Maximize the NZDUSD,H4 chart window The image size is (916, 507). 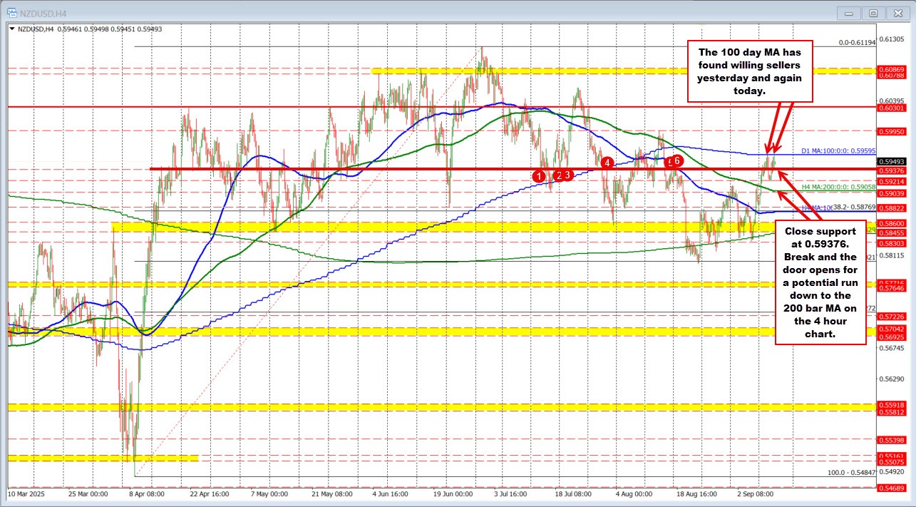pyautogui.click(x=873, y=13)
